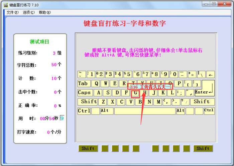The image size is (234, 166).
Task: Click the right olive Shift finger indicator
Action: coord(203,149)
